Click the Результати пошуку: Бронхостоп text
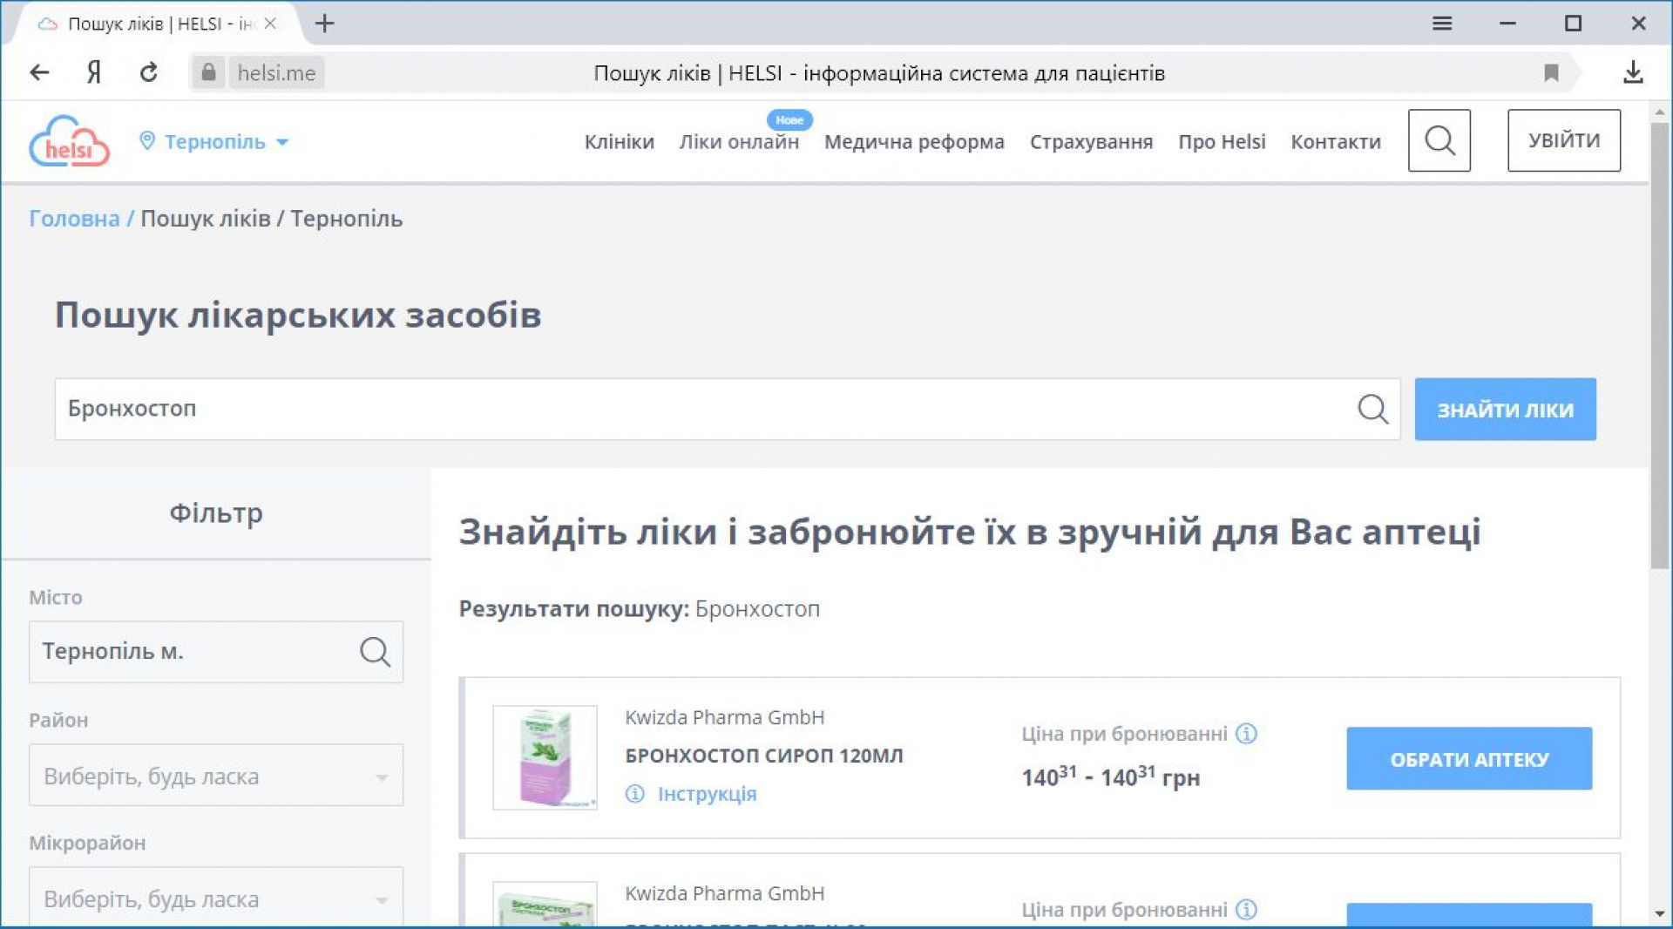1673x929 pixels. pos(639,608)
